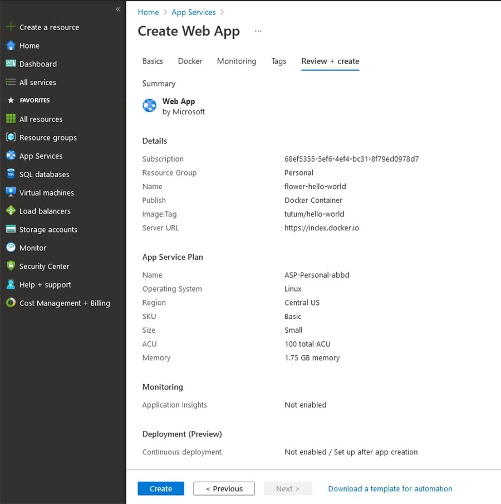Open the Virtual machines monitor icon
501x504 pixels.
[10, 192]
